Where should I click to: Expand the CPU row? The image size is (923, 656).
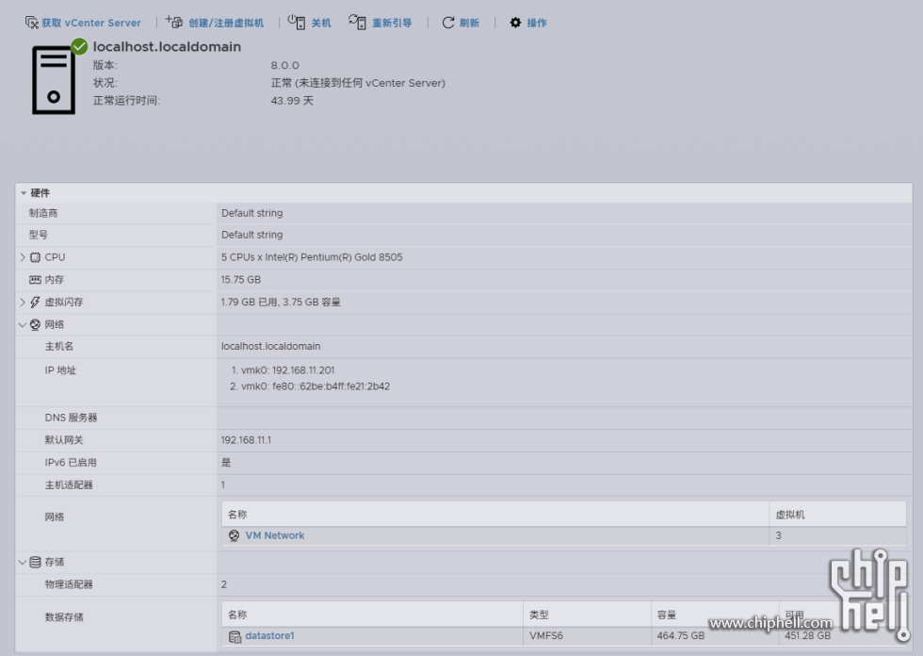[x=23, y=257]
